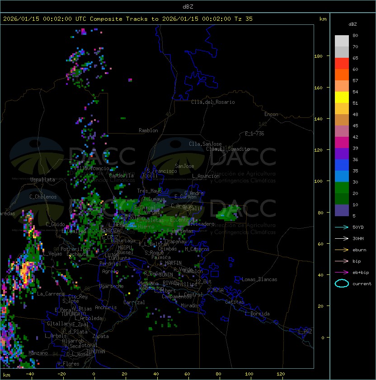Click the '180' km mark on right axis

coord(318,56)
